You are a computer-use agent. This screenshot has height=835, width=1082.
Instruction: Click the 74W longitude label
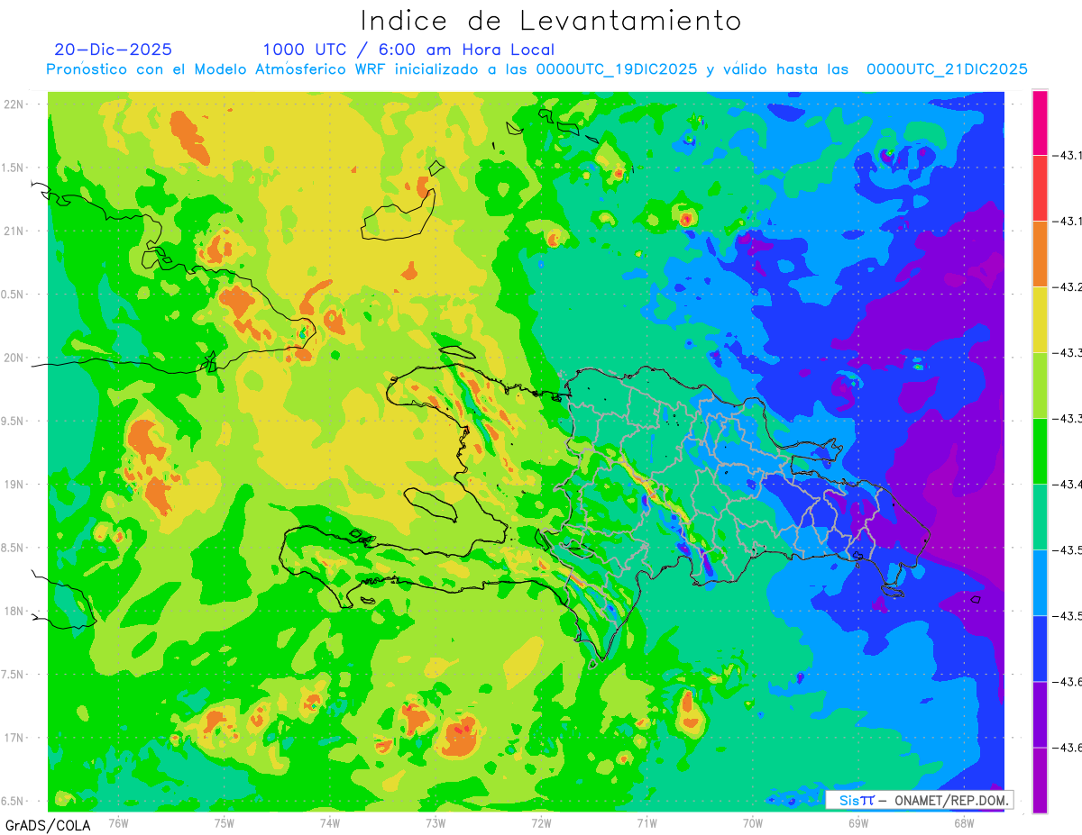[330, 822]
